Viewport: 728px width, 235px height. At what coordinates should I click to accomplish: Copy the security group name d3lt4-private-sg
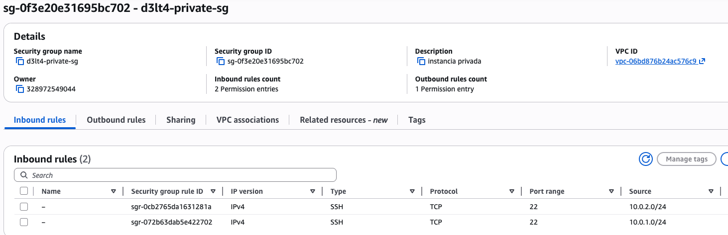click(20, 62)
